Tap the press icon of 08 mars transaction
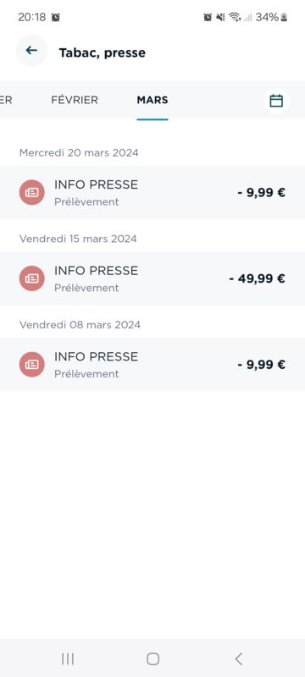This screenshot has width=305, height=677. click(x=32, y=365)
